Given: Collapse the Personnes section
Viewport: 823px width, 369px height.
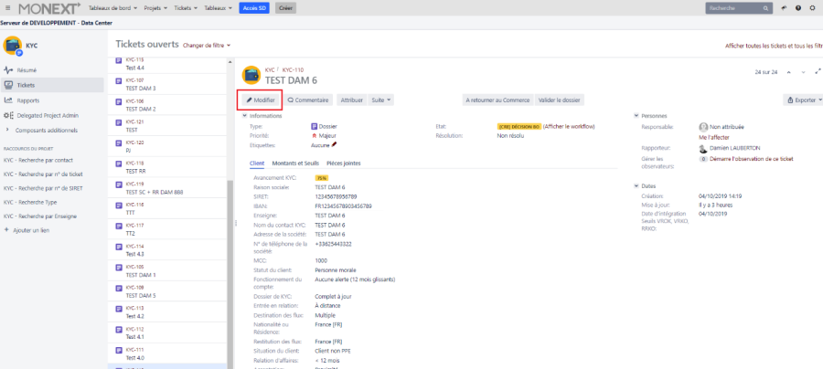Looking at the screenshot, I should point(636,116).
